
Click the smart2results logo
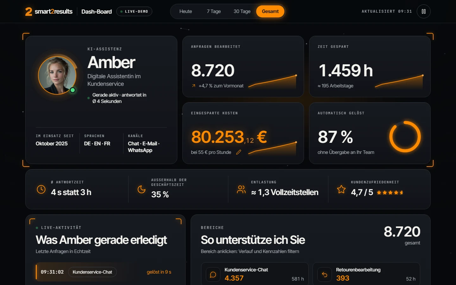click(x=49, y=11)
